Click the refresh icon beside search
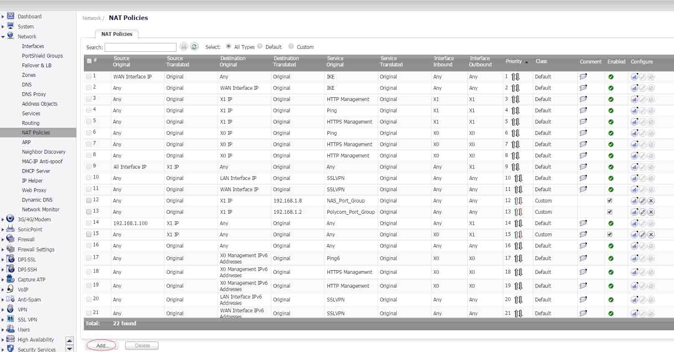The width and height of the screenshot is (674, 352). click(194, 47)
